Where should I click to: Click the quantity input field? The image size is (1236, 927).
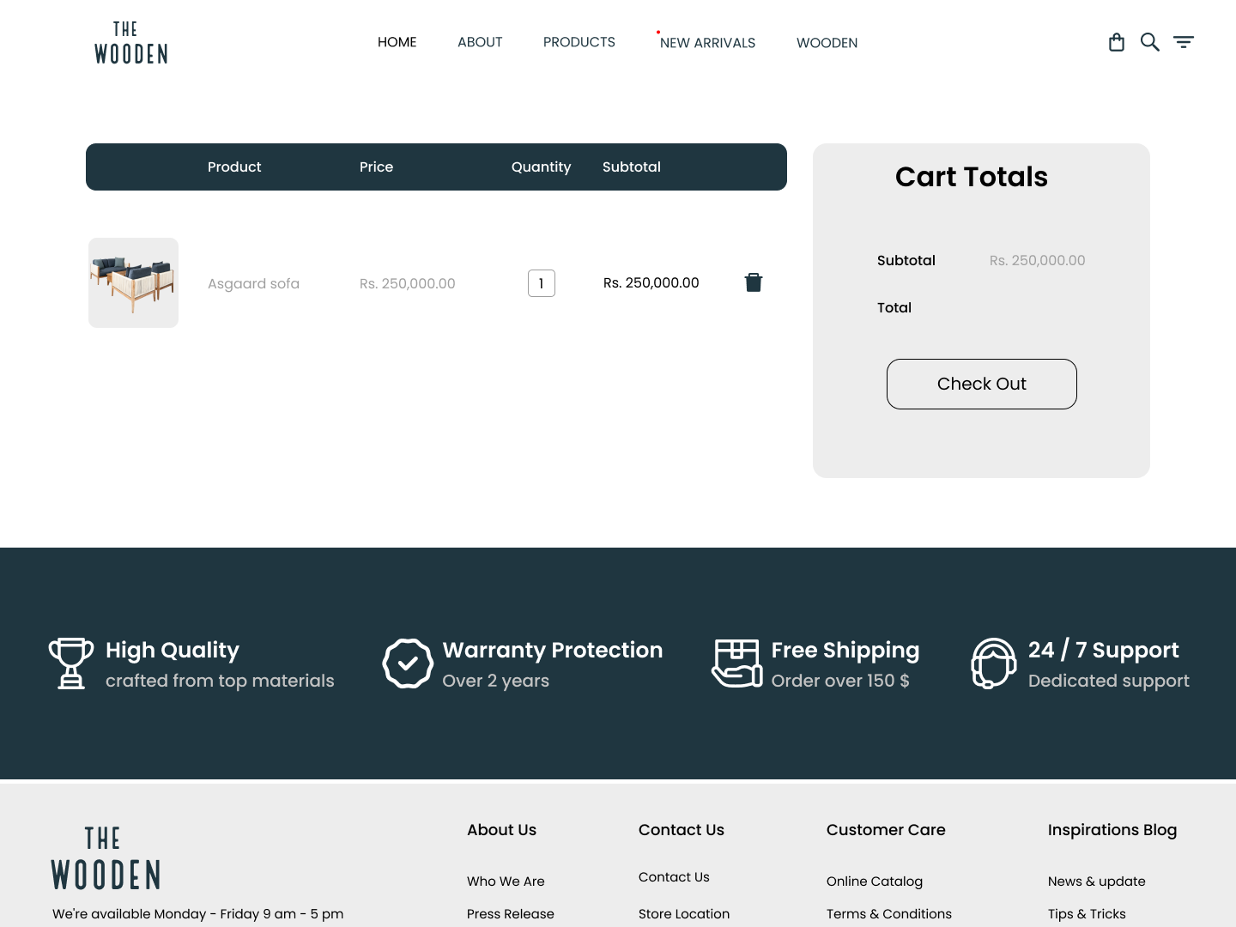coord(541,282)
